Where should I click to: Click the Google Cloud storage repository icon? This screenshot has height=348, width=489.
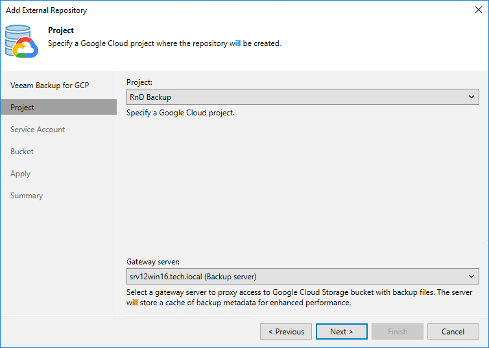(22, 41)
